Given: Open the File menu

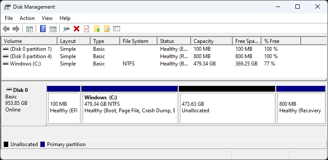Looking at the screenshot, I should pyautogui.click(x=9, y=18).
